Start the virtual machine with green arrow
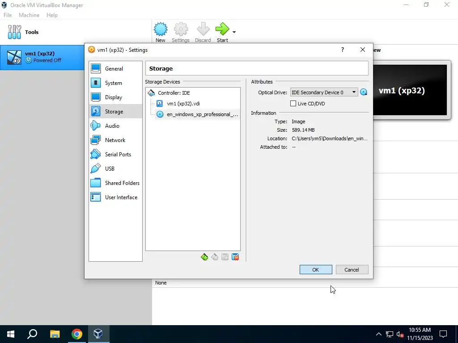This screenshot has height=343, width=458. click(222, 32)
